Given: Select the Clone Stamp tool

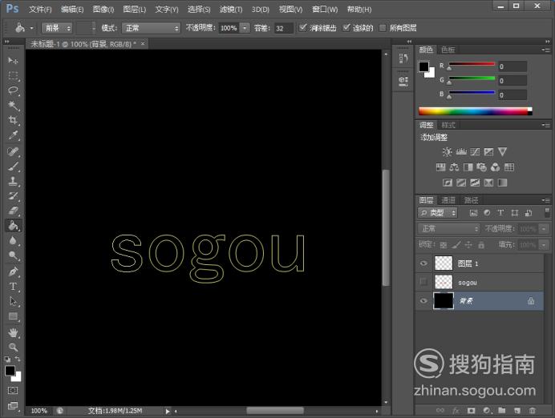Looking at the screenshot, I should click(13, 181).
